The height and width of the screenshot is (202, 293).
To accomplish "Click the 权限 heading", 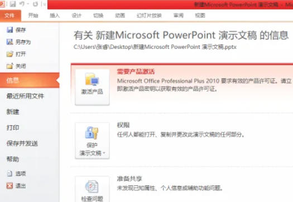I will click(x=123, y=125).
